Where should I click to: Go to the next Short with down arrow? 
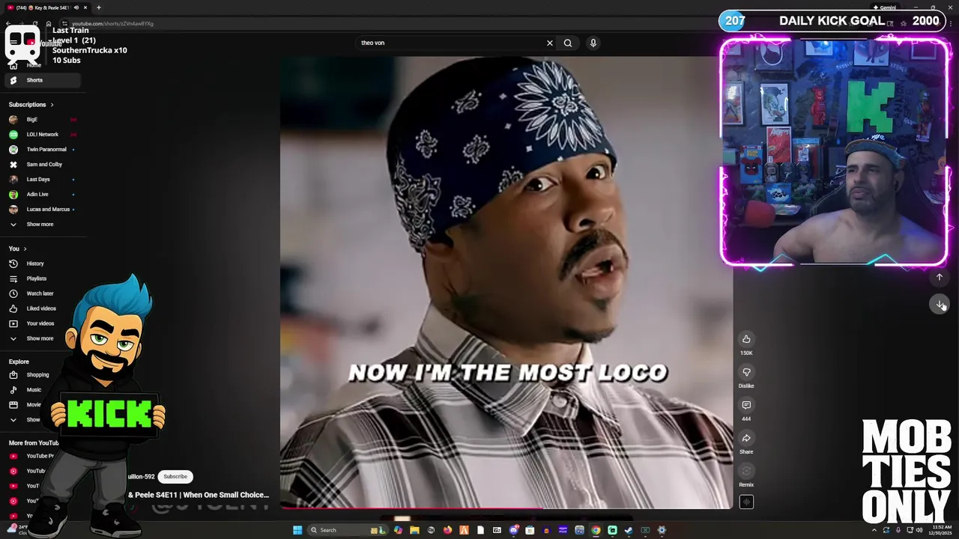click(x=940, y=303)
